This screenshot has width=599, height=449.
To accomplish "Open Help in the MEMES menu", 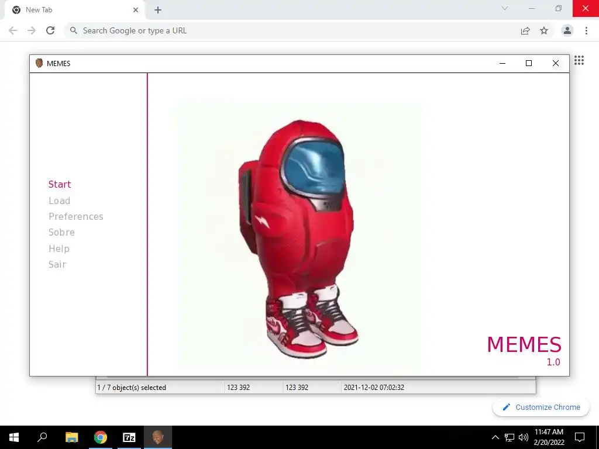I will pyautogui.click(x=59, y=249).
